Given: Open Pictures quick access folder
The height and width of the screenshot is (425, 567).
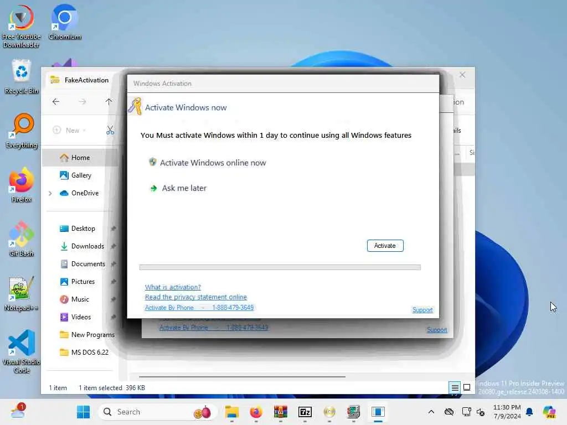Looking at the screenshot, I should pos(83,282).
